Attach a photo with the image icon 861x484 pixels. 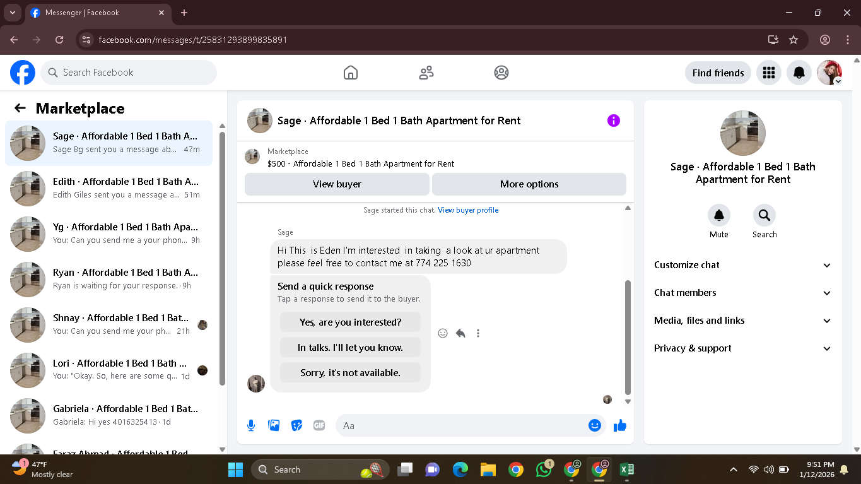click(x=274, y=425)
